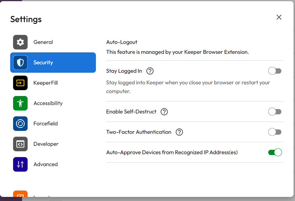
Task: Click the General gear icon
Action: click(x=20, y=42)
